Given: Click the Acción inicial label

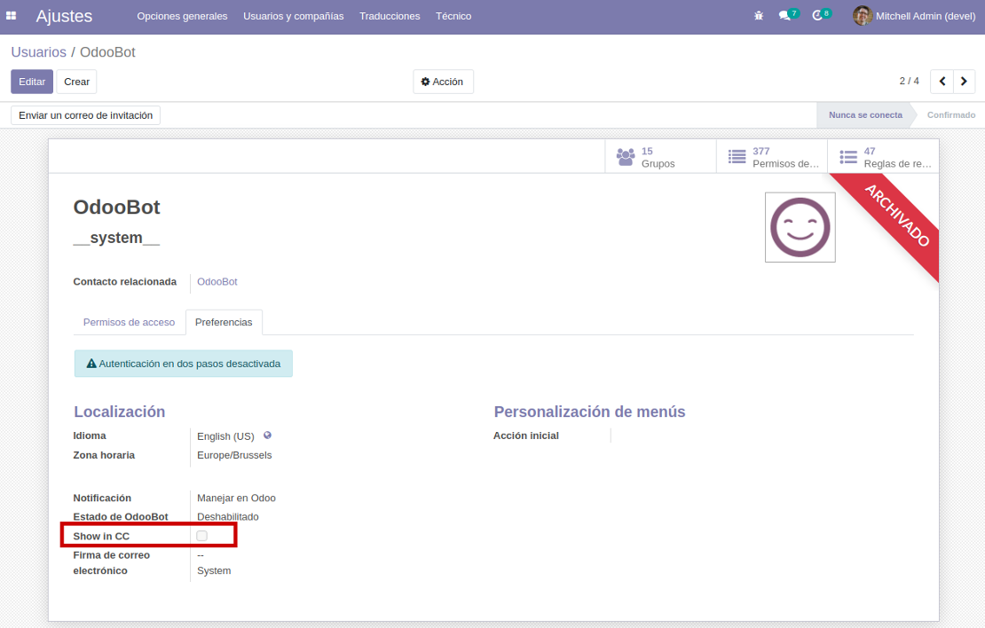Looking at the screenshot, I should tap(526, 436).
